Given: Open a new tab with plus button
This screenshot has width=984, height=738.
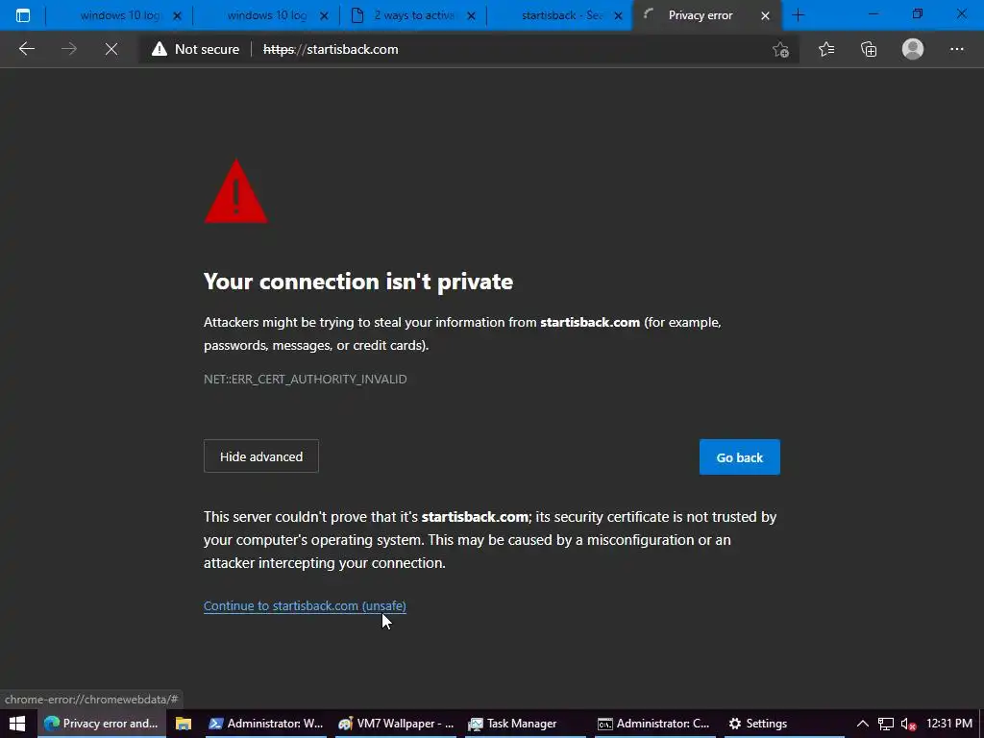Looking at the screenshot, I should tap(799, 15).
